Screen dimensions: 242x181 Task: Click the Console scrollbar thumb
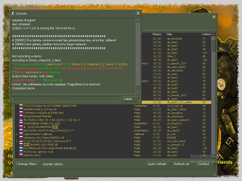(138, 87)
